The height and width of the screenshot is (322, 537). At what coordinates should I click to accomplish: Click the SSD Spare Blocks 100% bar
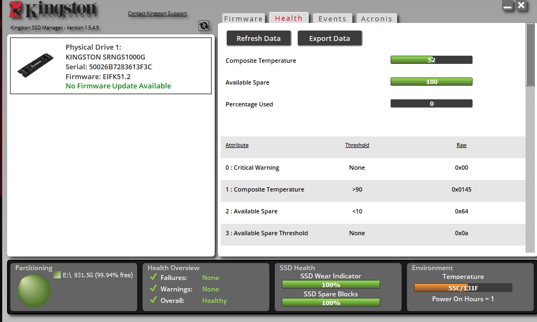pos(331,303)
